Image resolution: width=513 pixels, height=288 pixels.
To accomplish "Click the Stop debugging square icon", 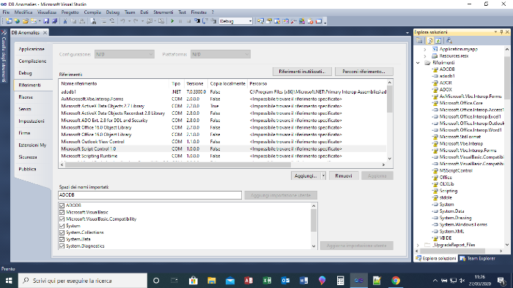I will [x=188, y=21].
